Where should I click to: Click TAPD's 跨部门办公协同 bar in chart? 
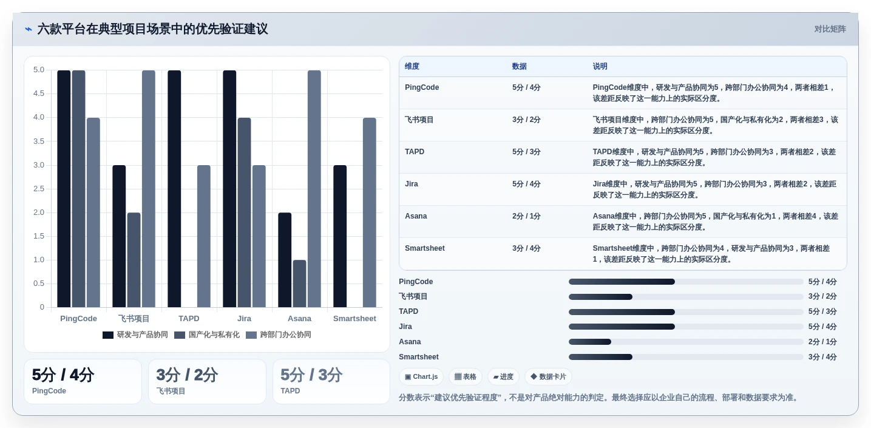pyautogui.click(x=204, y=236)
